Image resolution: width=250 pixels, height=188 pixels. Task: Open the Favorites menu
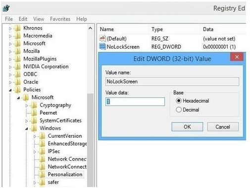point(60,19)
